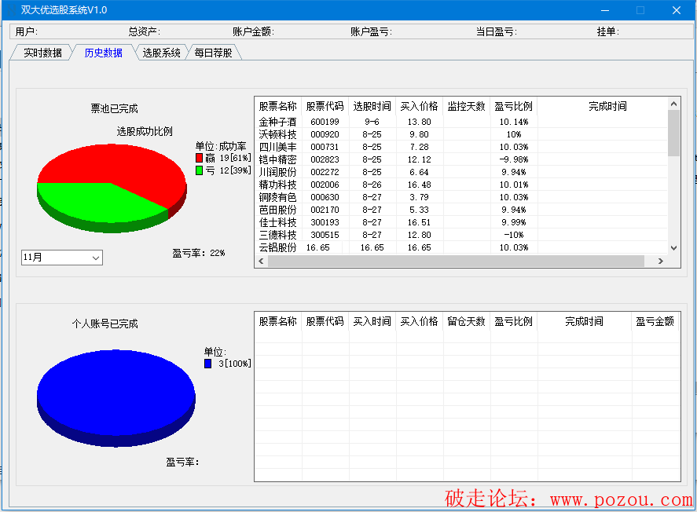
Task: Click the red 赢 legend swatch
Action: 199,158
